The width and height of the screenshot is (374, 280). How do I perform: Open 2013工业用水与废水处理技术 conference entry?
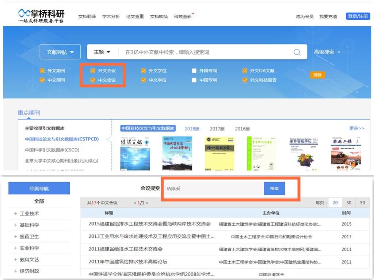pyautogui.click(x=152, y=236)
